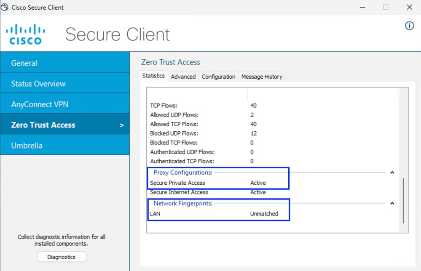Click the Diagnostics button
The image size is (421, 271).
point(62,257)
